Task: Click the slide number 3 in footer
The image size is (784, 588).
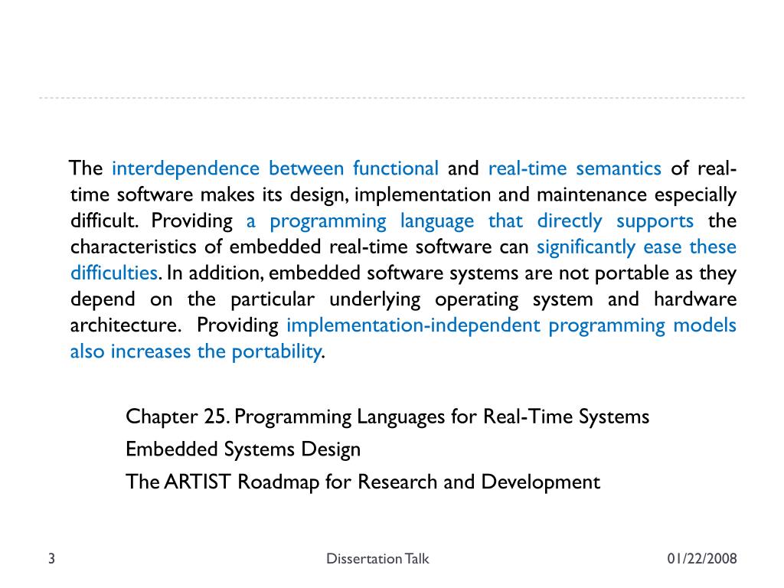Action: pos(51,558)
